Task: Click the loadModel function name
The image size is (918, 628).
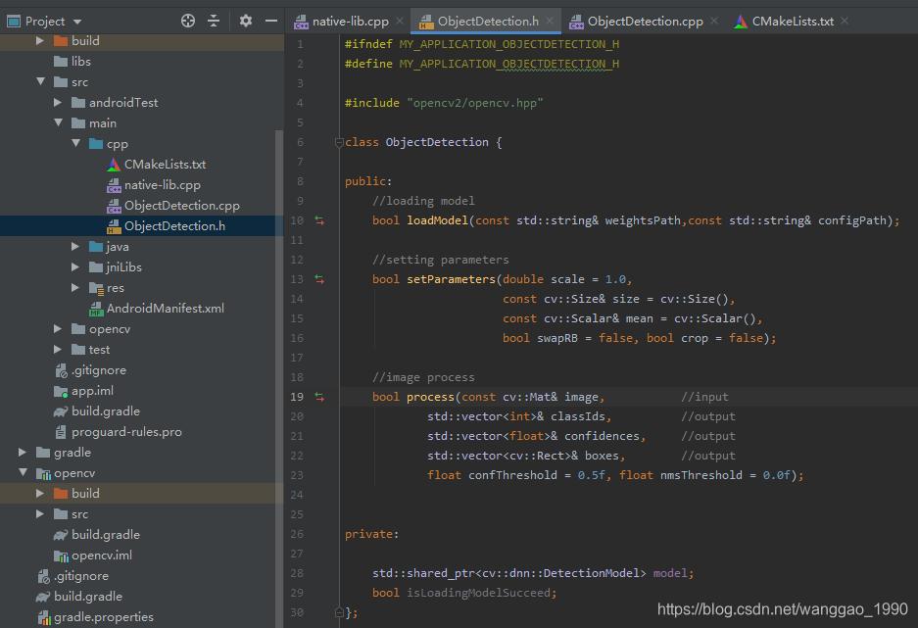Action: (437, 220)
